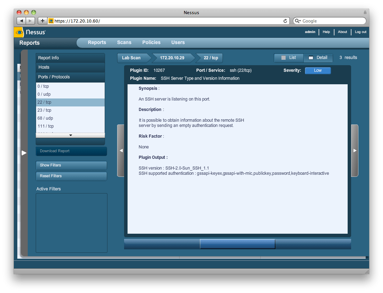383x293 pixels.
Task: Select Hosts section
Action: click(70, 67)
